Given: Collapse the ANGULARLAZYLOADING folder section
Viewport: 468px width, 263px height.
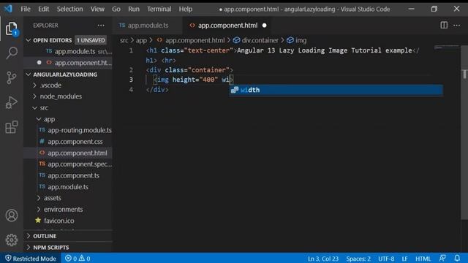Looking at the screenshot, I should (28, 75).
